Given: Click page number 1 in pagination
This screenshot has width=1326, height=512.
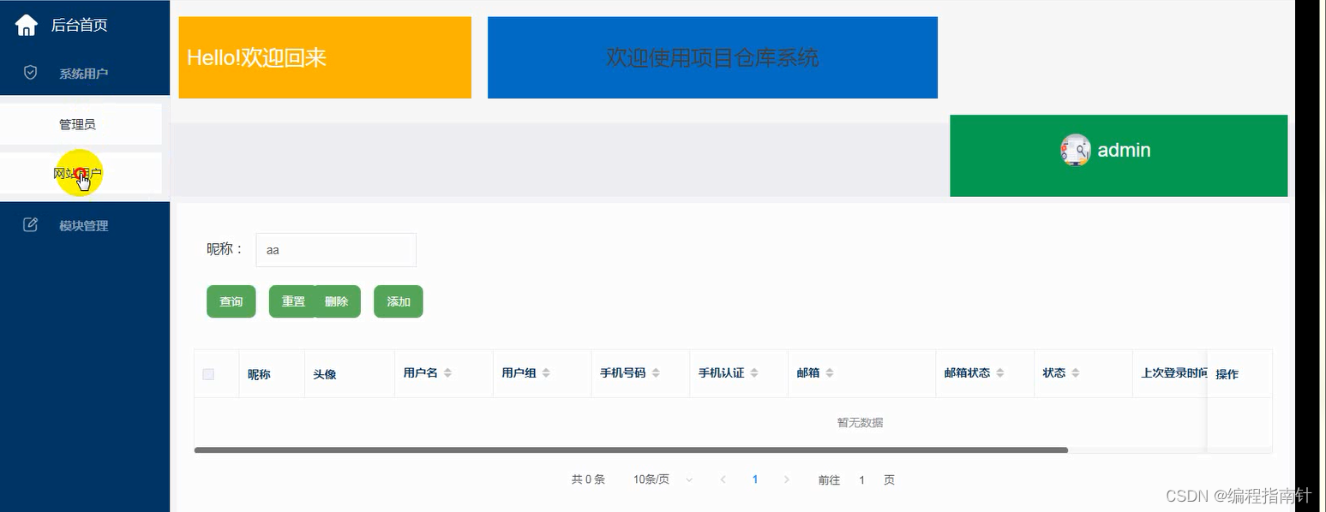Looking at the screenshot, I should coord(755,479).
